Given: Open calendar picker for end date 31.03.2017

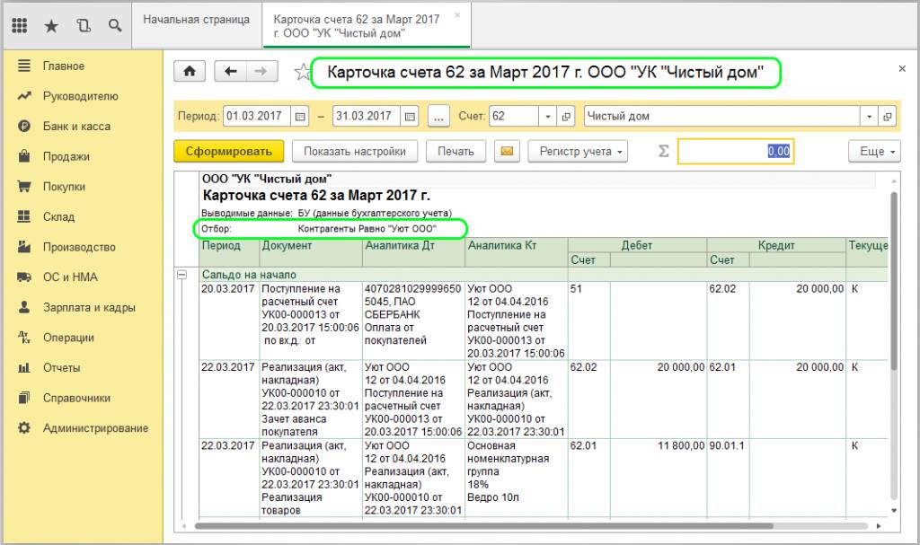Looking at the screenshot, I should (411, 117).
